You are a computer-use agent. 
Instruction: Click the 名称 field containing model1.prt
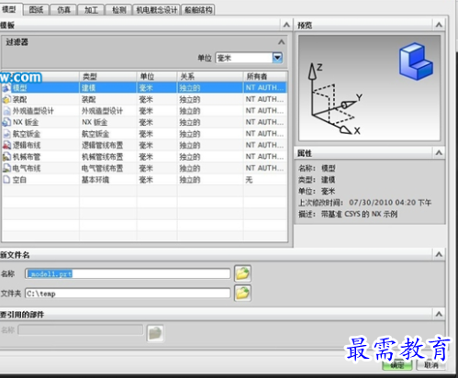click(128, 273)
